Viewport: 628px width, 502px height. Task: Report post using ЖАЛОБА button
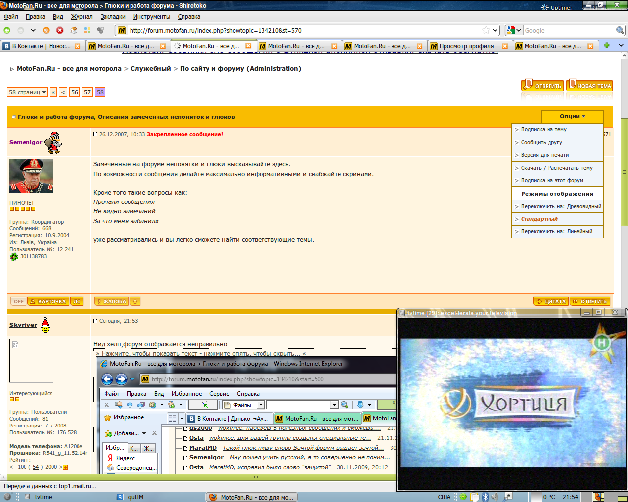pyautogui.click(x=111, y=301)
